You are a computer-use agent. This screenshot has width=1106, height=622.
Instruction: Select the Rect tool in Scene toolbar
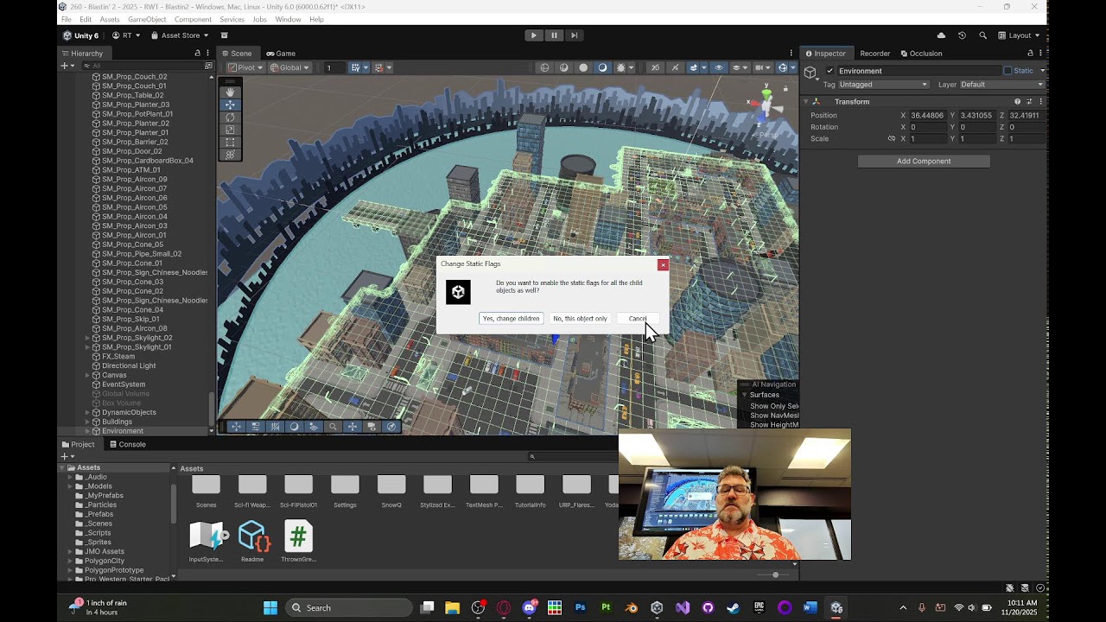coord(230,143)
